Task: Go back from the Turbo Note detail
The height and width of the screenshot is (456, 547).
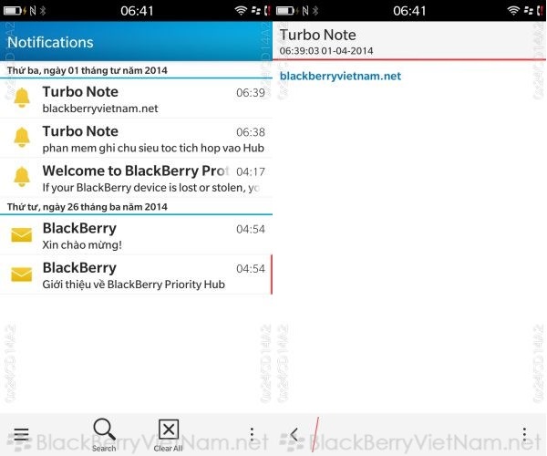Action: click(294, 434)
